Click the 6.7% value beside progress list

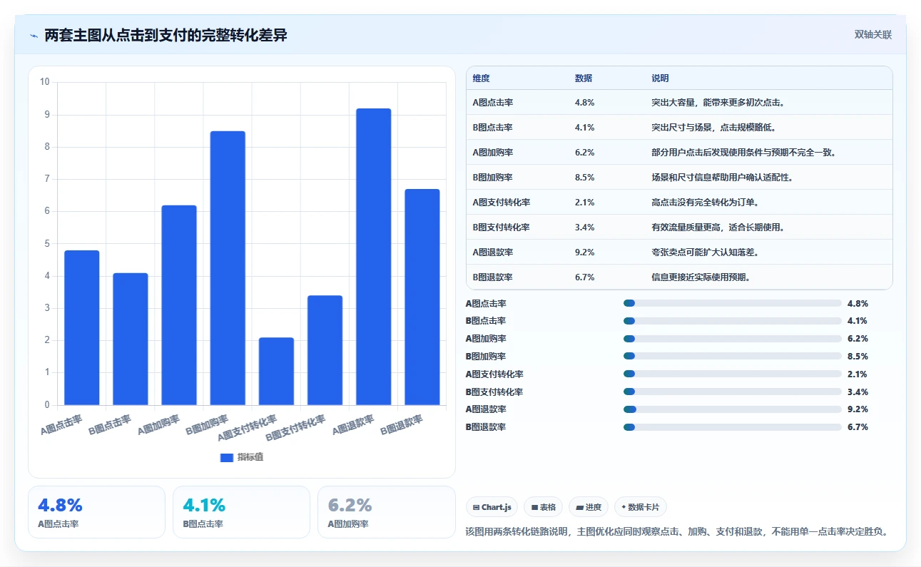[x=858, y=427]
